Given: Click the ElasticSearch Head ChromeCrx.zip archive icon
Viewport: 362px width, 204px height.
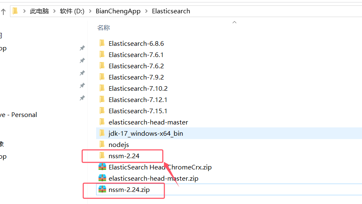Looking at the screenshot, I should click(102, 167).
